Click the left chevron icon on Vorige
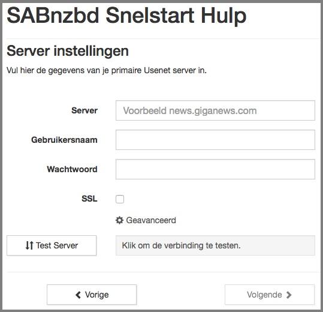The width and height of the screenshot is (323, 312). pyautogui.click(x=78, y=295)
